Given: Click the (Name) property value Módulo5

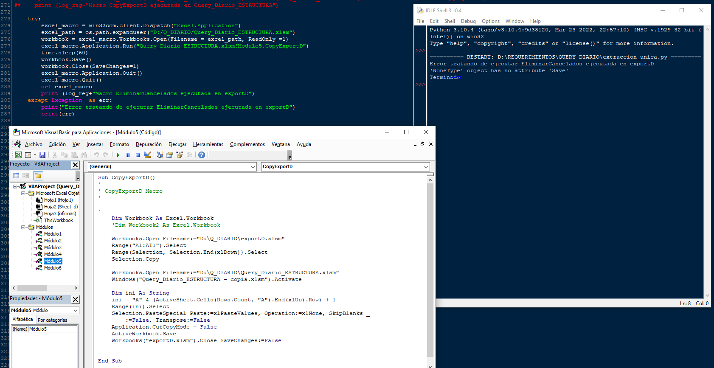Looking at the screenshot, I should [53, 329].
